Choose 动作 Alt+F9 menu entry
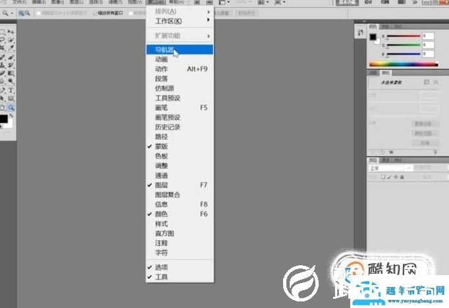 (x=180, y=69)
